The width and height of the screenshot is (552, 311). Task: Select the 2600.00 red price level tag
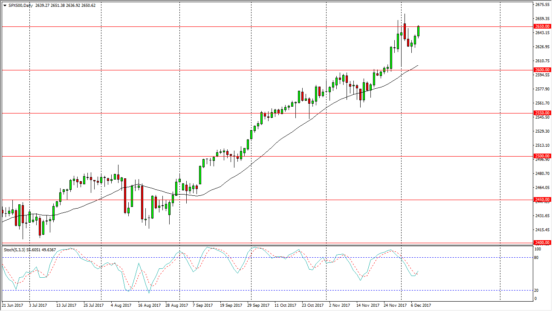tap(541, 69)
